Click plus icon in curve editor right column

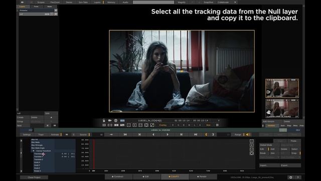click(x=252, y=145)
